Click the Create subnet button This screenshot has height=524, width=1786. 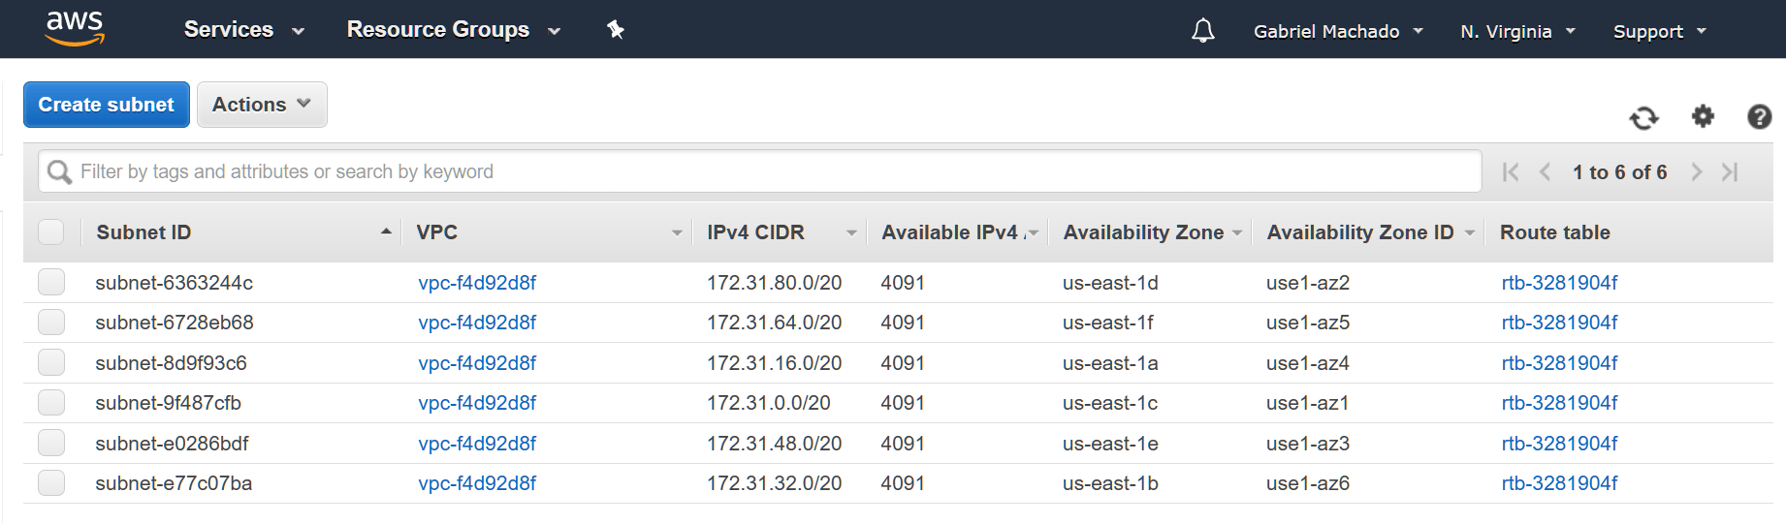107,105
